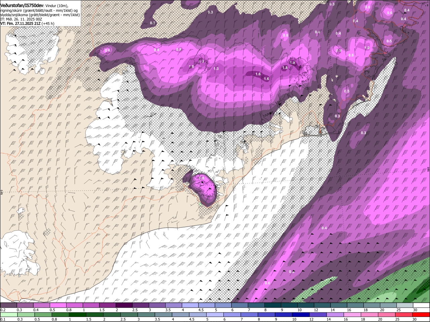Viewport: 430px width, 322px height.
Task: Click the 'rigning/skúrir' legend description line
Action: pyautogui.click(x=40, y=10)
